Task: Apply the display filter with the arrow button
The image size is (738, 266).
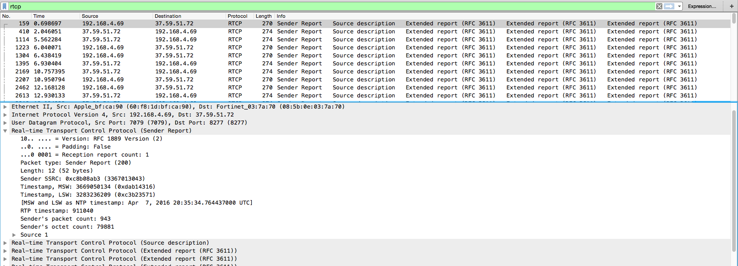Action: 669,6
